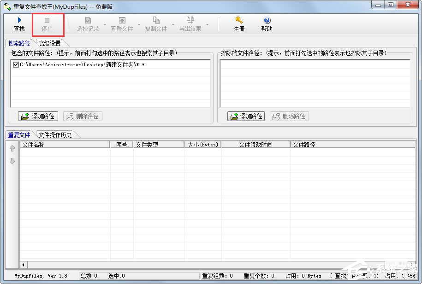Click status bar text 选中:0
This screenshot has width=422, height=284.
(117, 276)
